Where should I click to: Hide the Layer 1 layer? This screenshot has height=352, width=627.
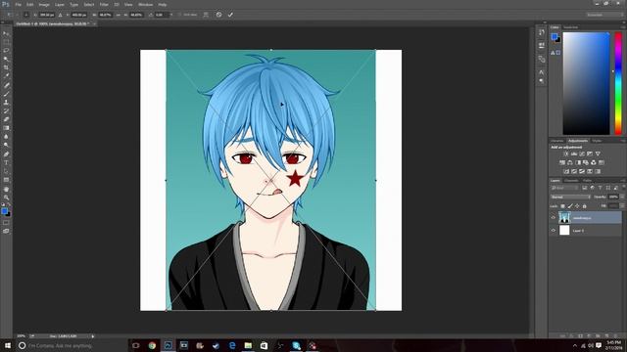[x=554, y=231]
